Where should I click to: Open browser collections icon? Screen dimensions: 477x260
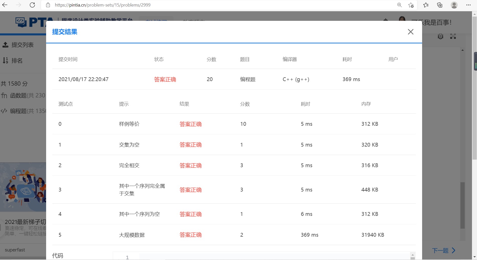pos(440,5)
